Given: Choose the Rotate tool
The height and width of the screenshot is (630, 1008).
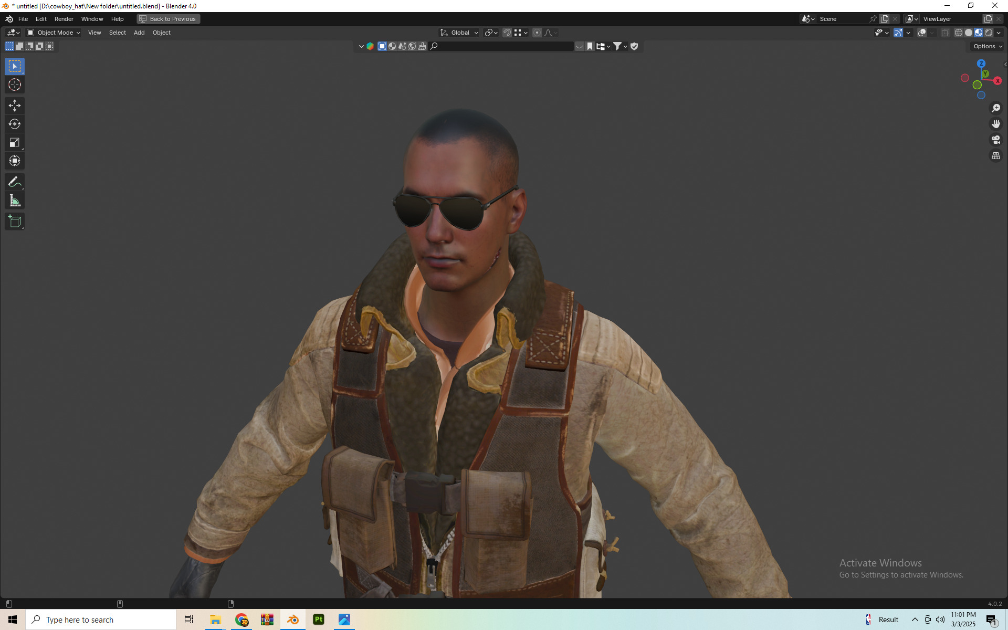Looking at the screenshot, I should (15, 124).
